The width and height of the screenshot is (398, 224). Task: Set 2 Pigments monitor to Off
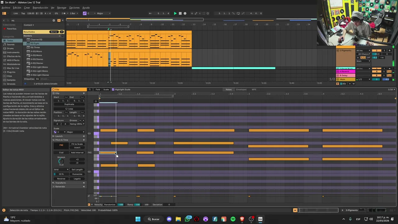pos(368,58)
